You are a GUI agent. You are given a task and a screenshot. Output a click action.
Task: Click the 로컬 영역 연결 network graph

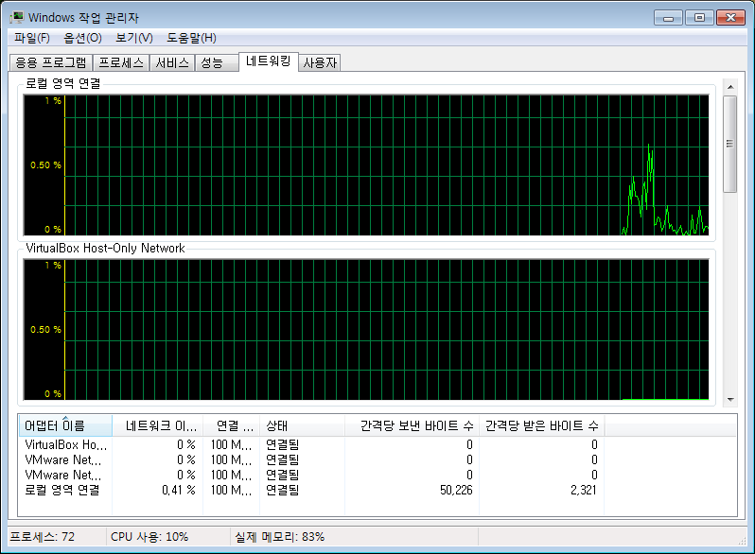tap(366, 165)
